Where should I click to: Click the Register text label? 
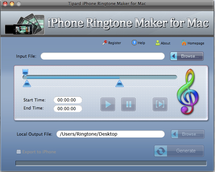pos(115,43)
